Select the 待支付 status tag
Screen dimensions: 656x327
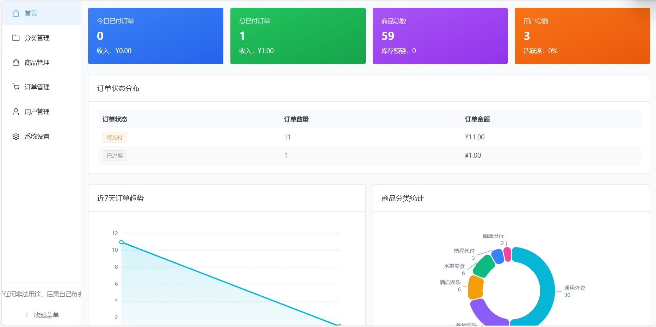coord(115,137)
